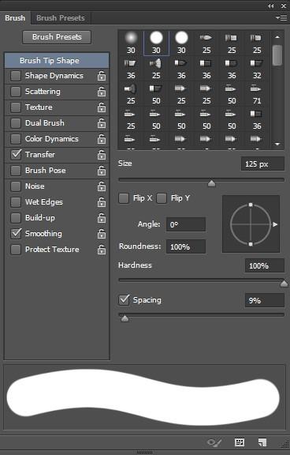The image size is (290, 455).
Task: Open the Brush panel flyout menu
Action: point(281,18)
